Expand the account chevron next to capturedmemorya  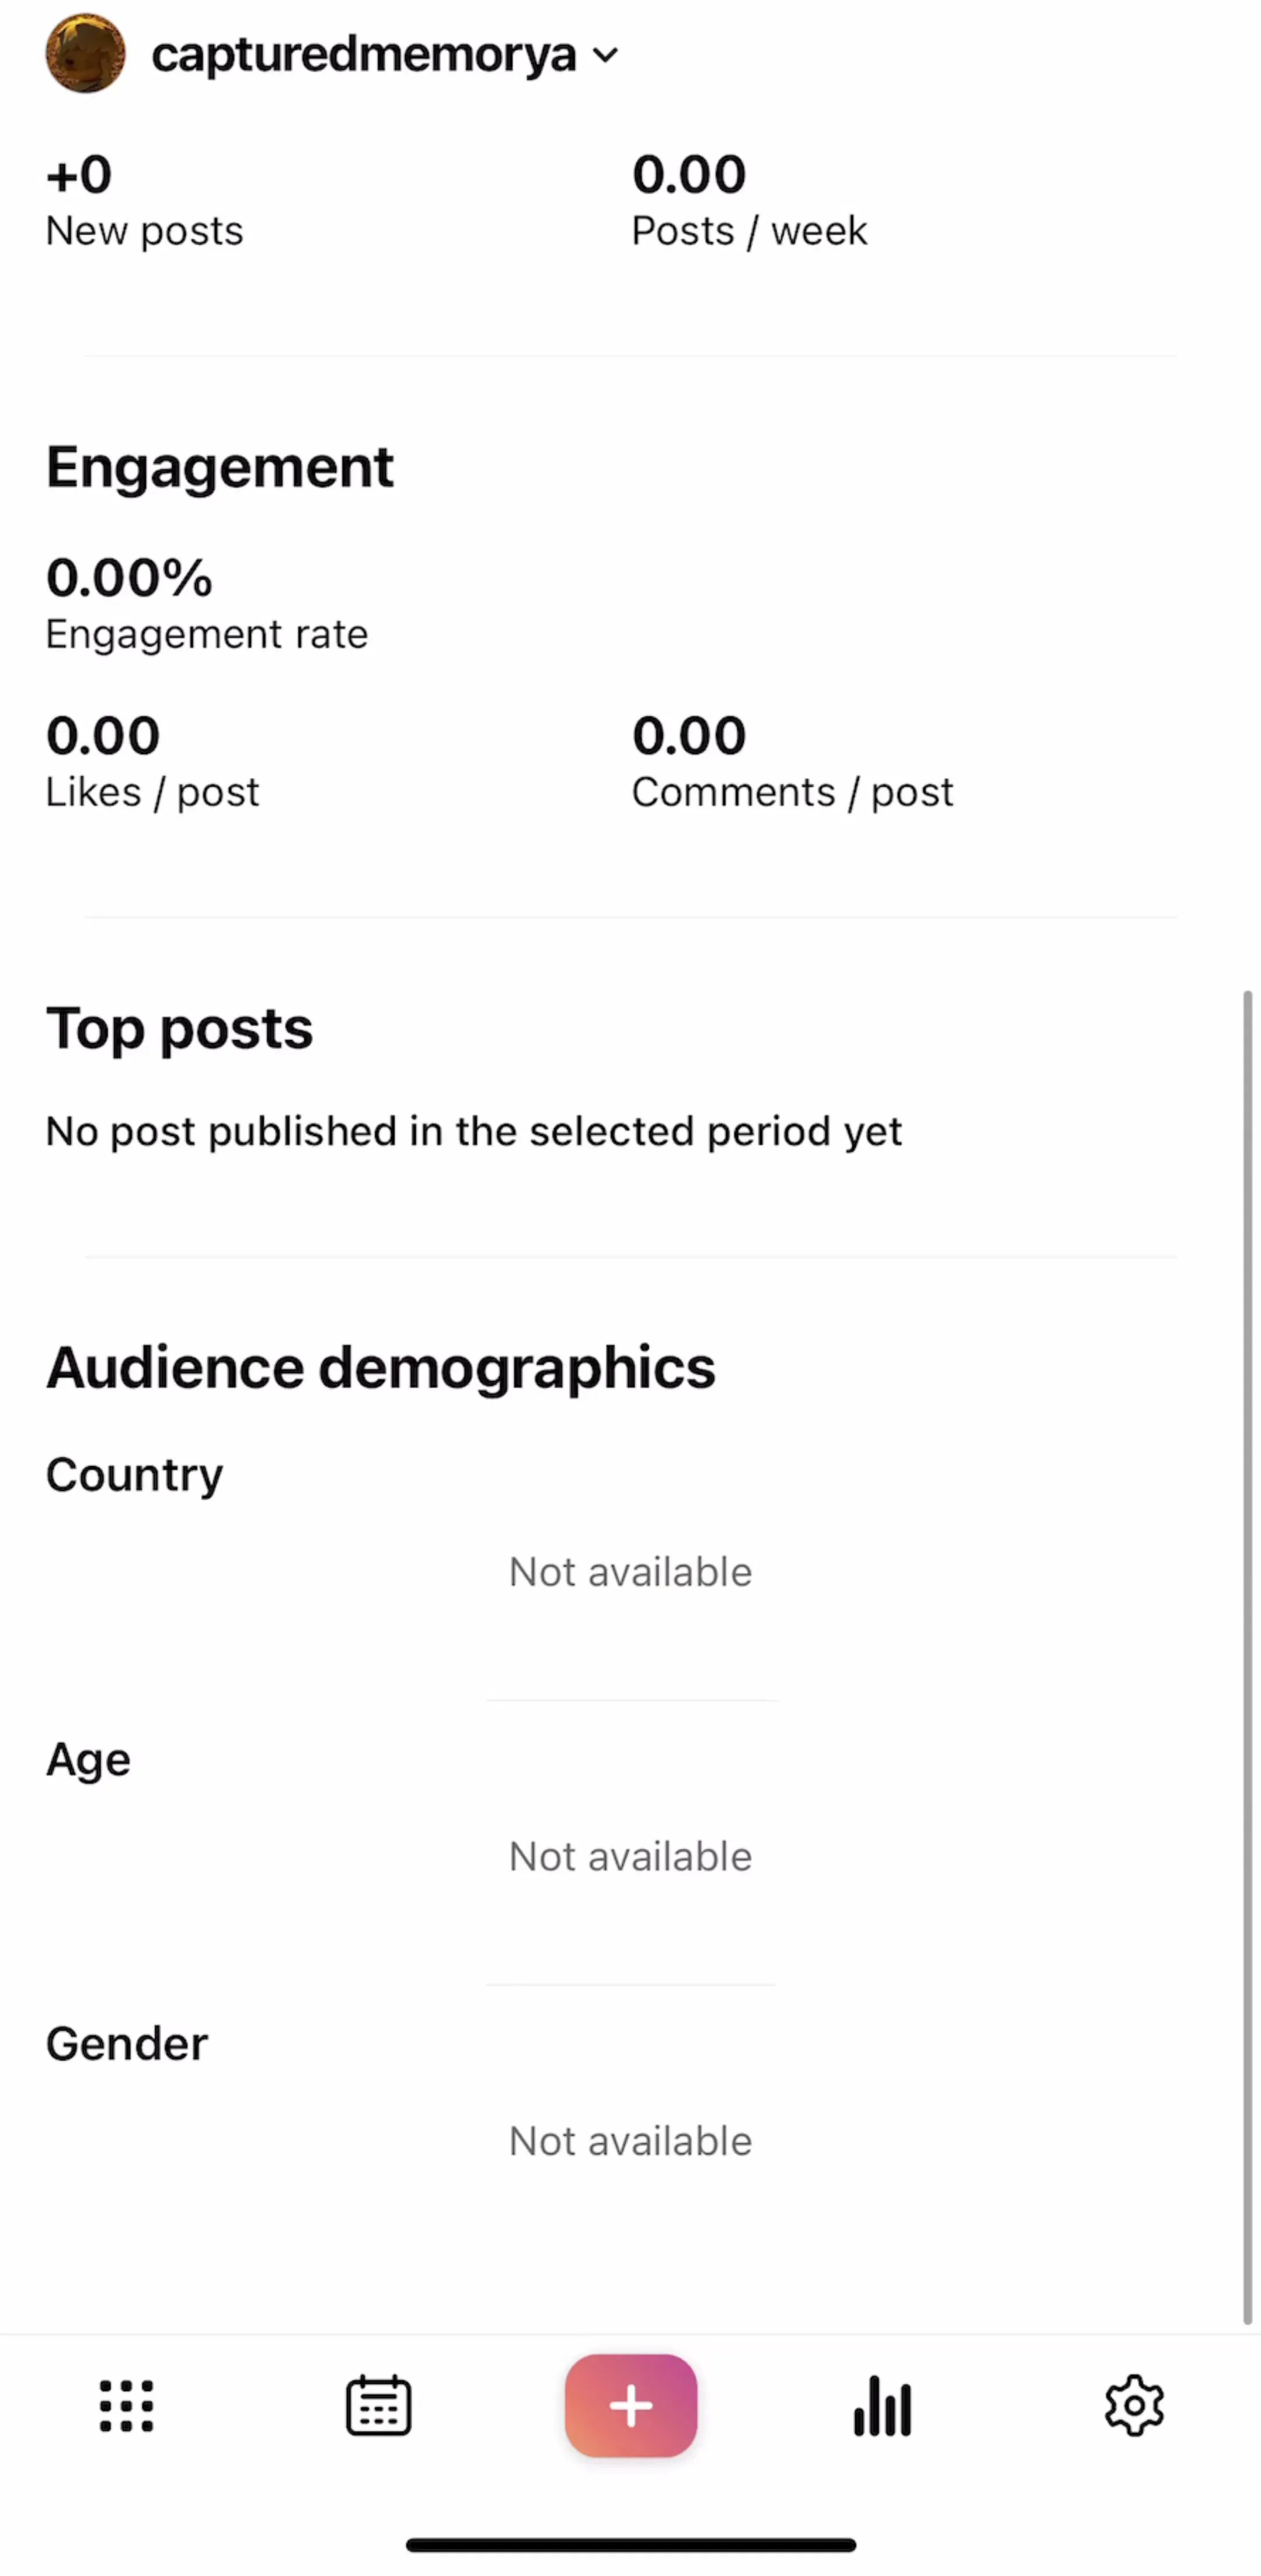[x=606, y=55]
